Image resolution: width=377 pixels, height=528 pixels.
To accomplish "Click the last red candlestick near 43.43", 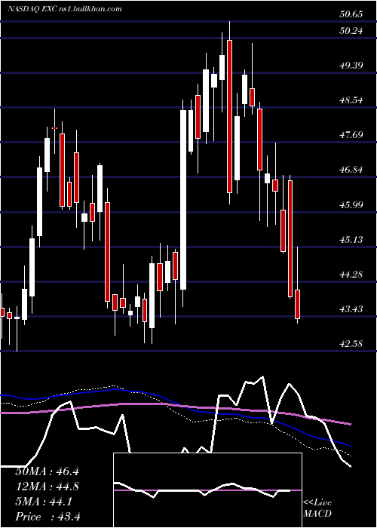I will coord(298,304).
